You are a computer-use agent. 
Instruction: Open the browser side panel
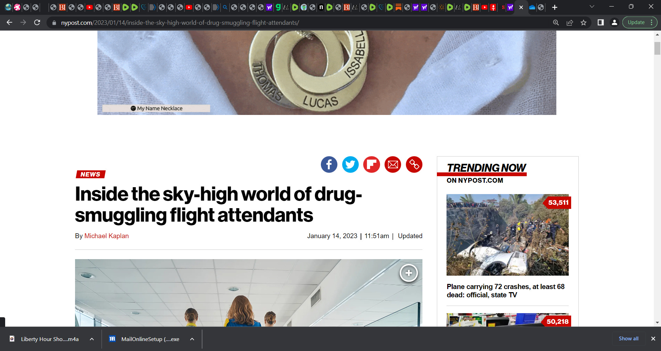point(601,22)
